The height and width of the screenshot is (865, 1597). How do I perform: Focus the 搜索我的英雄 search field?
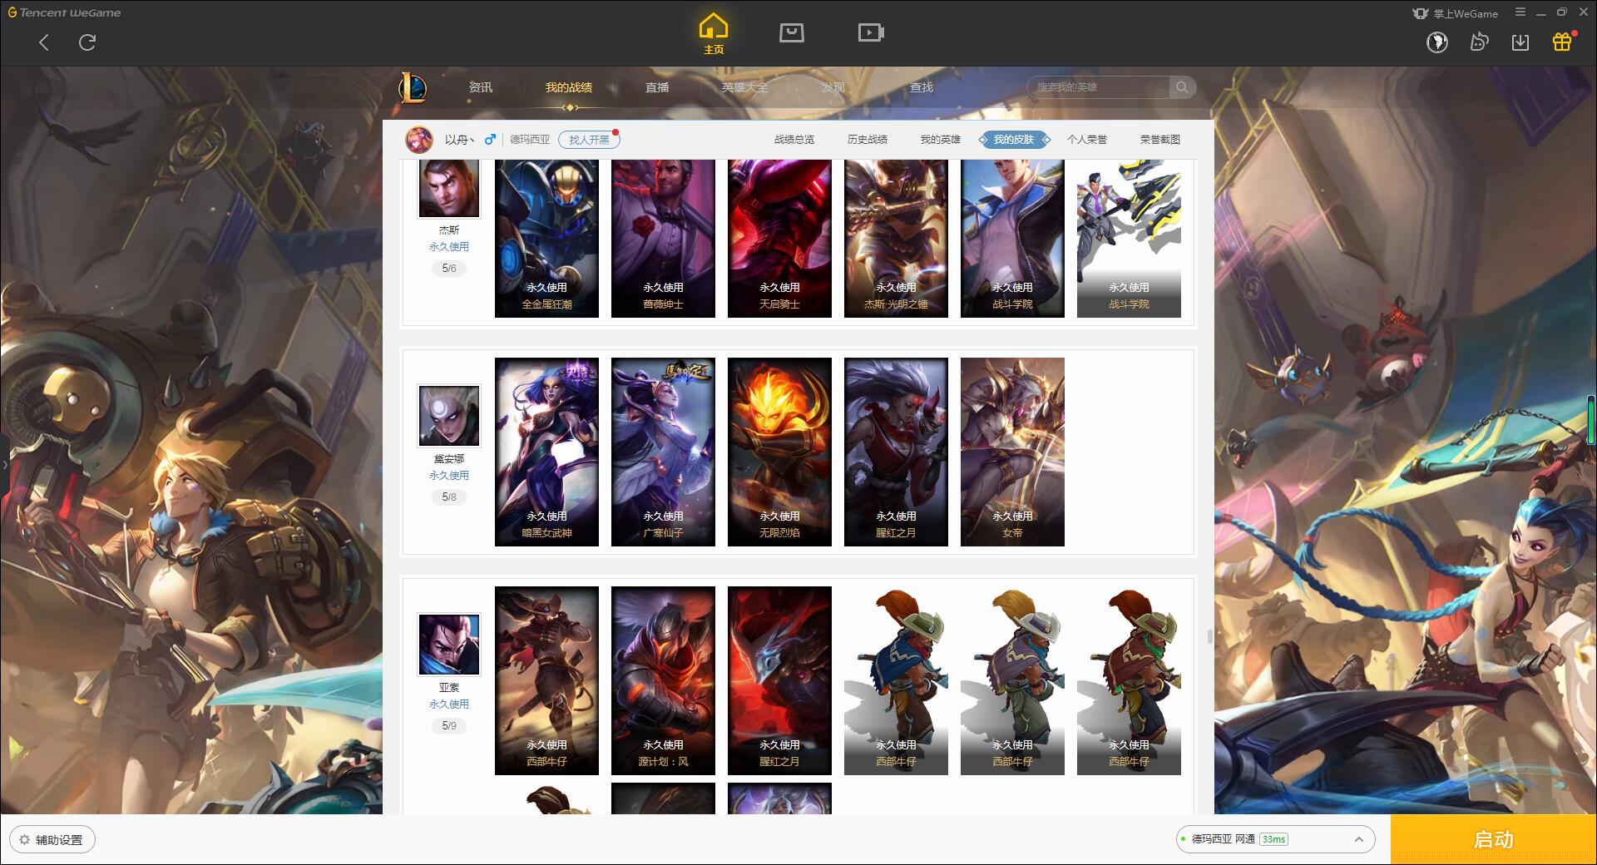(1099, 87)
